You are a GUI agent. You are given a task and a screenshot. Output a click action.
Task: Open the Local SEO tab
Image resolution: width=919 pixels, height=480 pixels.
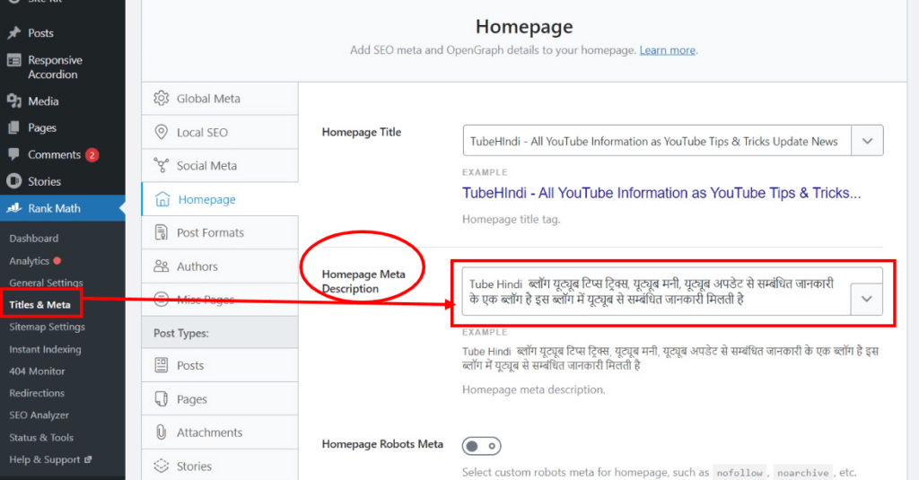pos(220,132)
